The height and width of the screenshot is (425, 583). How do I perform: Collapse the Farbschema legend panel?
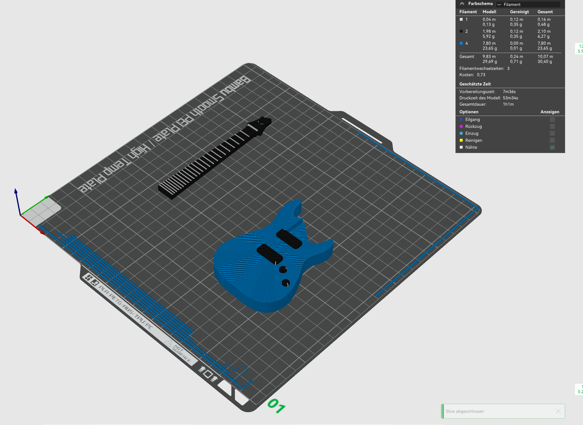tap(462, 4)
